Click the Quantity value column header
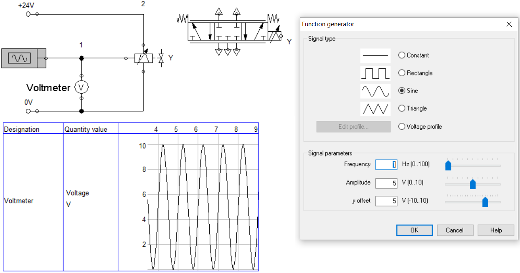 pos(91,128)
